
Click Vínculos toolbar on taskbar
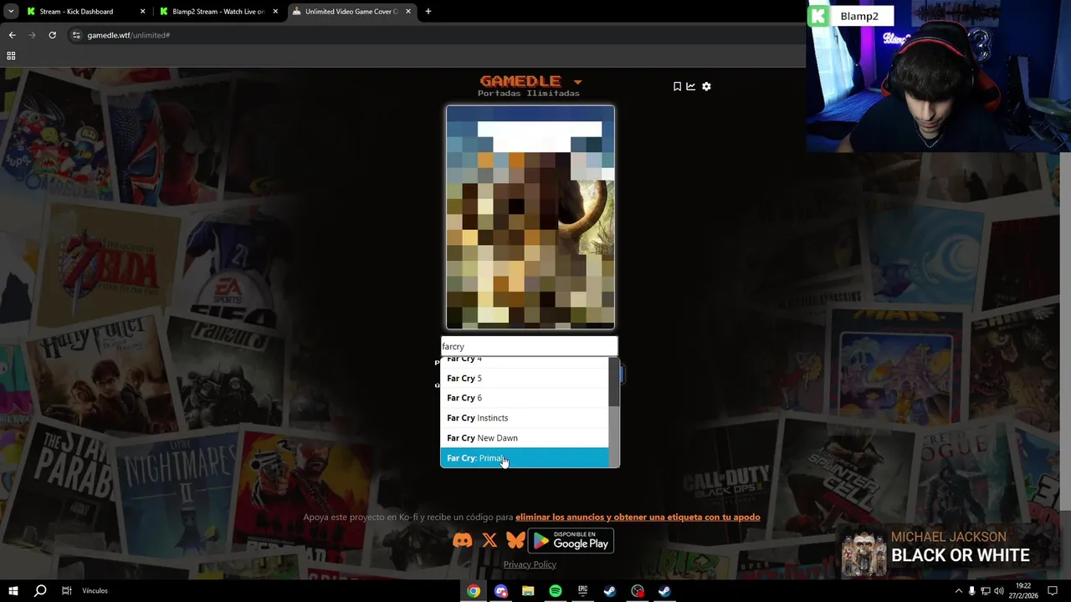click(x=95, y=591)
